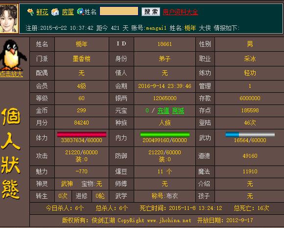Image resolution: width=284 pixels, height=228 pixels.
Task: Click the house icon beside 房屋
Action: [x=55, y=12]
